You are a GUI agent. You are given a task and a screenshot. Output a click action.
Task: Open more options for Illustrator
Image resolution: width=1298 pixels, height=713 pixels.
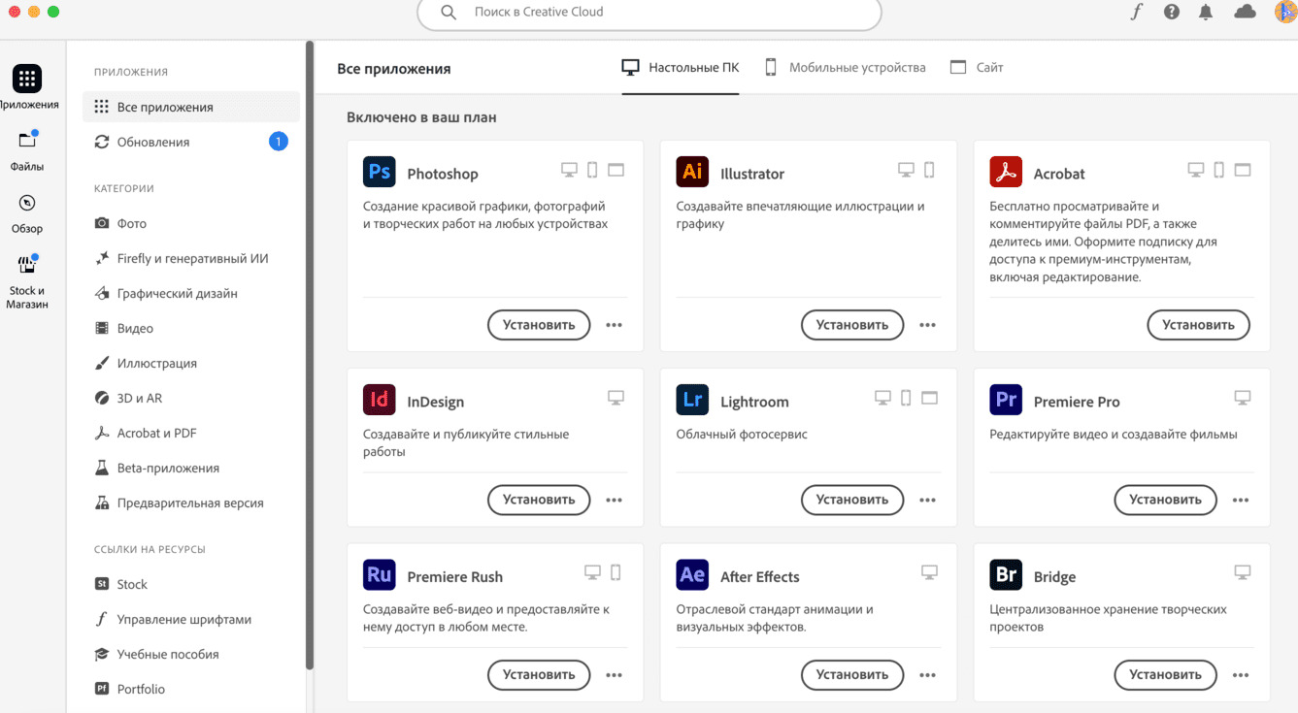pyautogui.click(x=927, y=325)
